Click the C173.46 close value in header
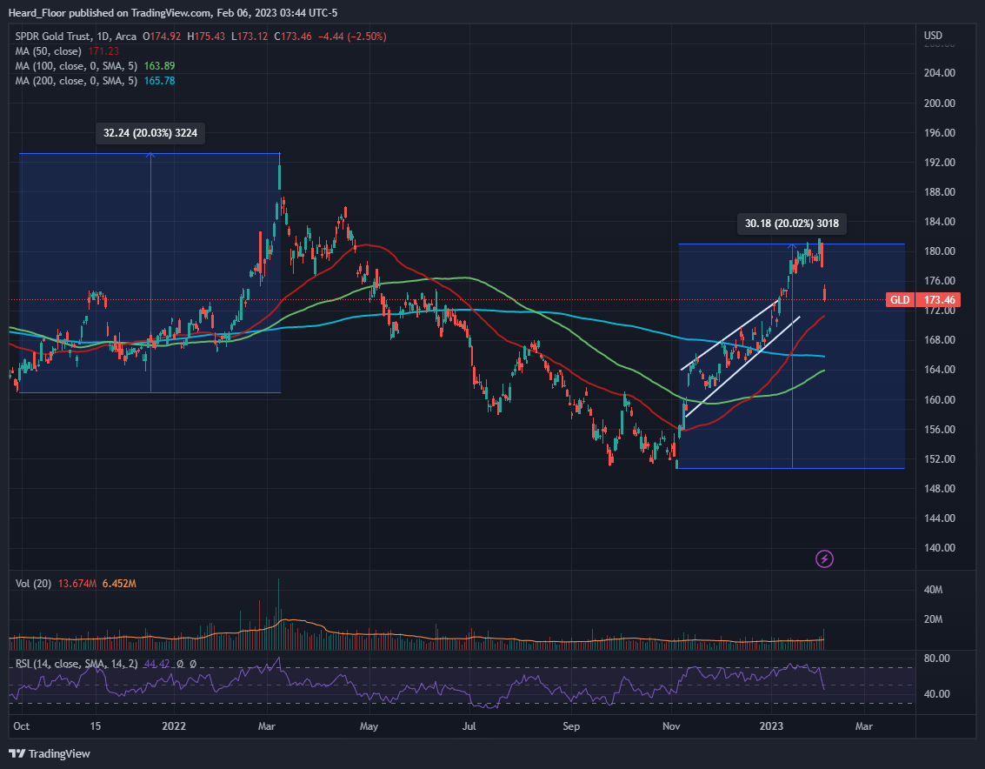This screenshot has width=985, height=769. 293,37
